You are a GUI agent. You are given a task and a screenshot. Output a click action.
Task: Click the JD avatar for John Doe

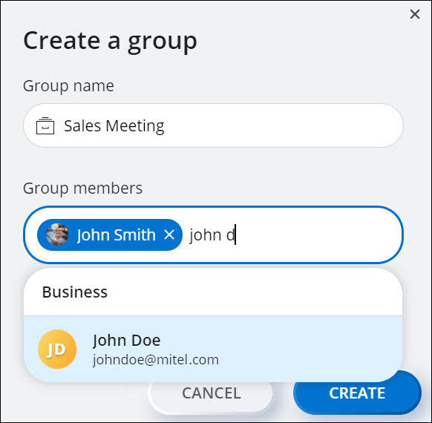(x=57, y=349)
